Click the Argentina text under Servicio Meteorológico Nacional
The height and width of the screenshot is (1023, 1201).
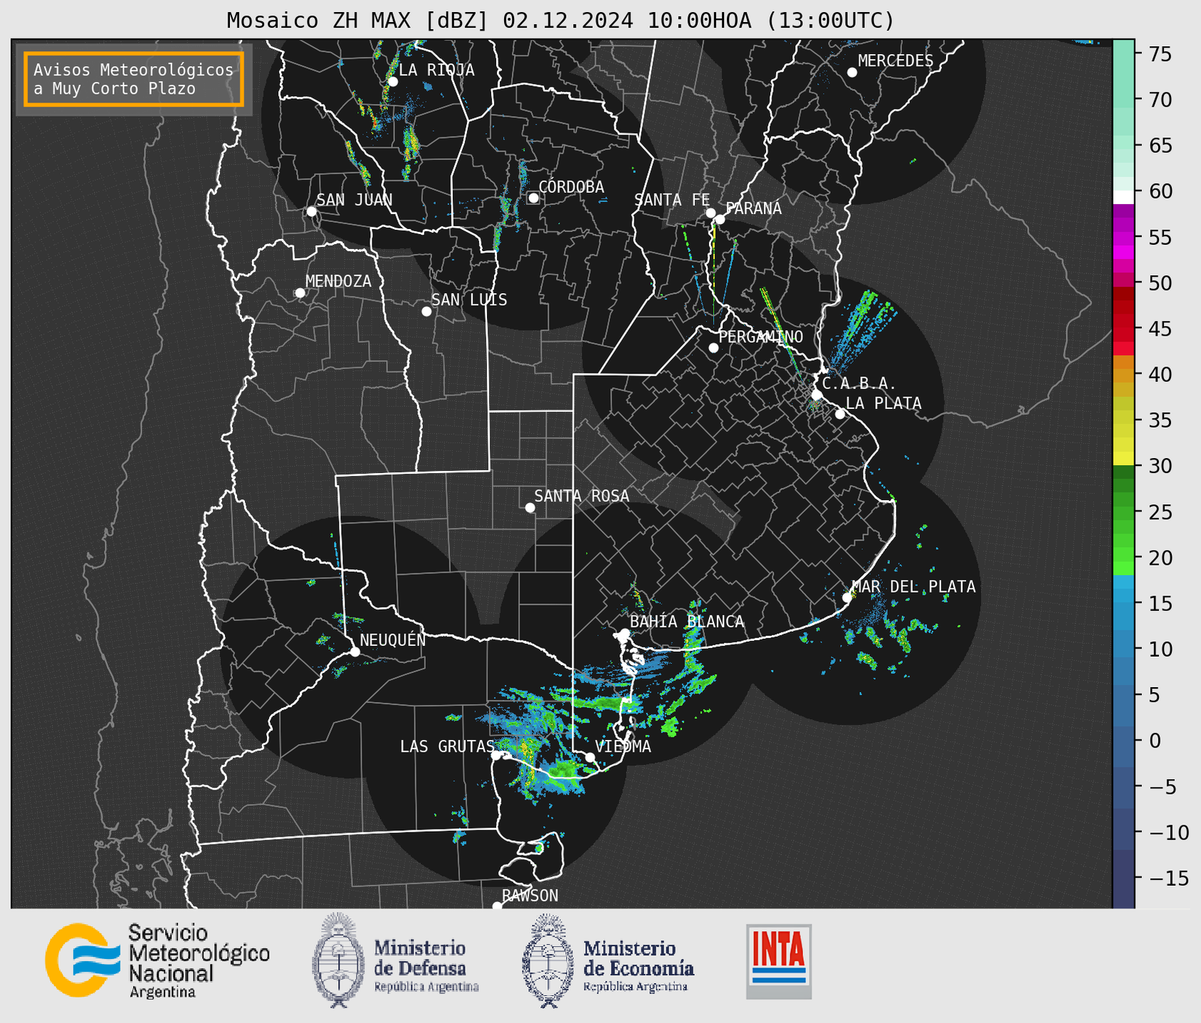[x=162, y=992]
